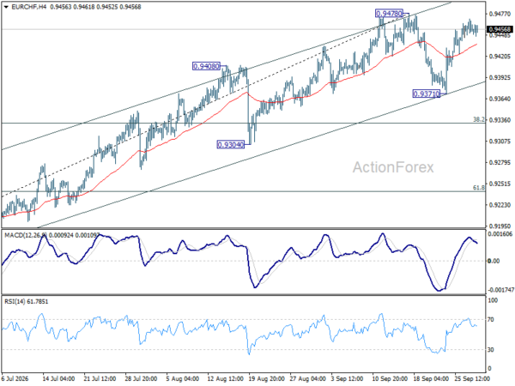Select the MACD(12,26,9) indicator label
The width and height of the screenshot is (515, 386).
[x=26, y=235]
